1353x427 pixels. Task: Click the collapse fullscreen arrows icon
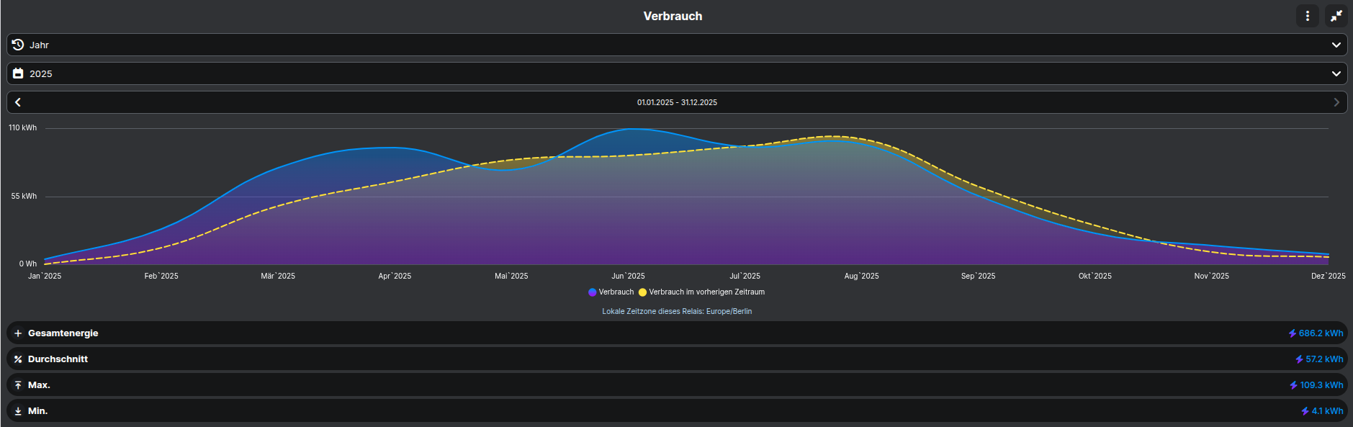coord(1336,16)
